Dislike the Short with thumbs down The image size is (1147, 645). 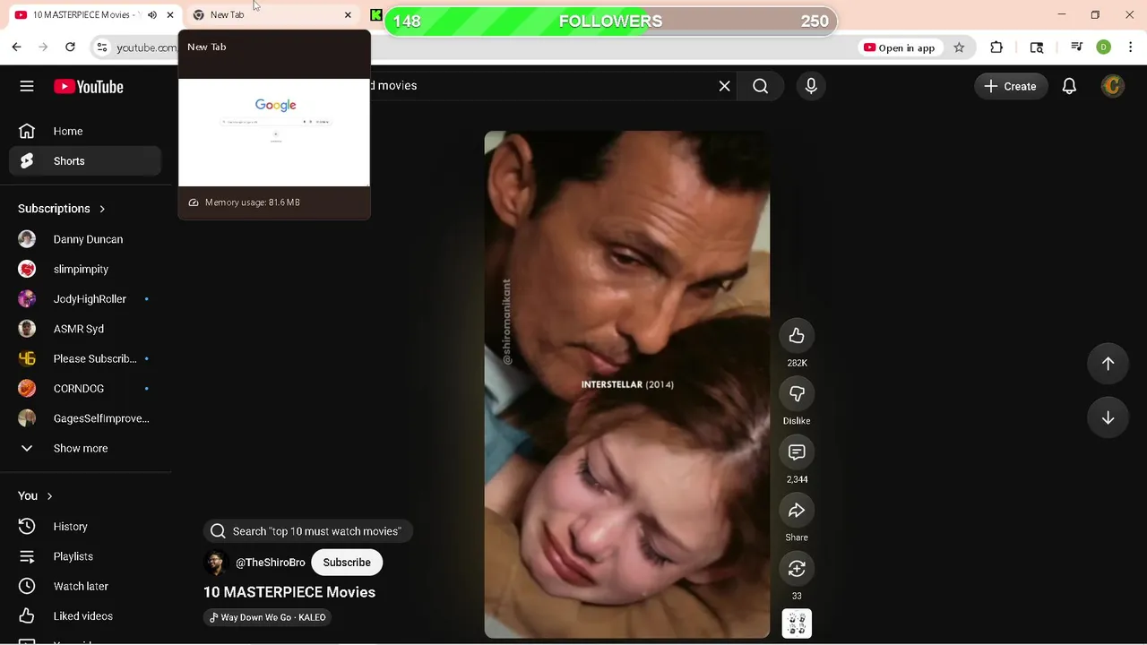[797, 394]
